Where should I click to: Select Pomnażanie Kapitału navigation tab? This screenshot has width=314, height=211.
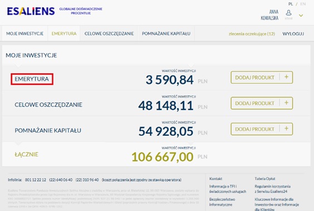pyautogui.click(x=166, y=33)
